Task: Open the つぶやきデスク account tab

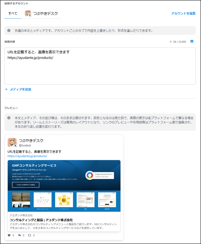Action: point(41,14)
